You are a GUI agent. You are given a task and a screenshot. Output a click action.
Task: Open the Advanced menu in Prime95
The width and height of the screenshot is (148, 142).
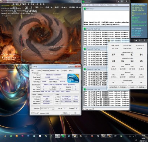pyautogui.click(x=95, y=5)
